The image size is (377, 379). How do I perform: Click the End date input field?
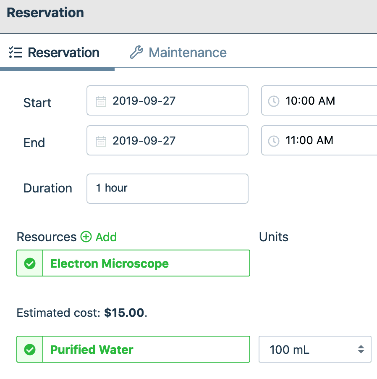168,140
